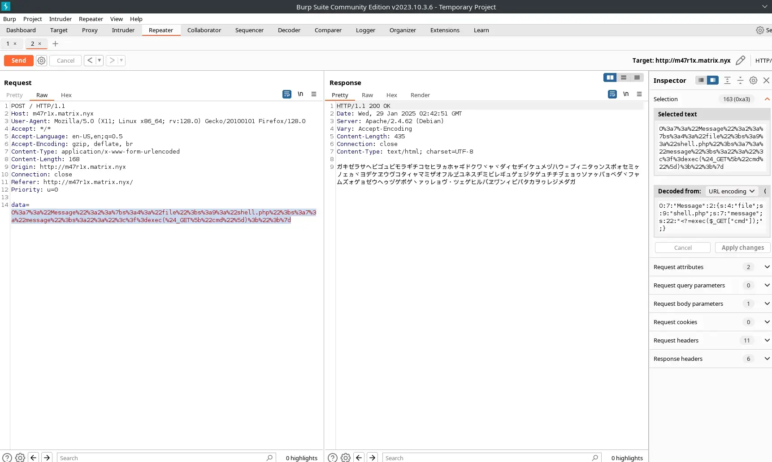Open the Request panel hamburger menu
The width and height of the screenshot is (772, 462).
click(x=314, y=94)
